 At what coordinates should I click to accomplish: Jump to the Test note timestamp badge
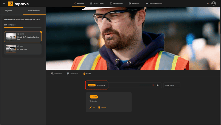(93, 97)
